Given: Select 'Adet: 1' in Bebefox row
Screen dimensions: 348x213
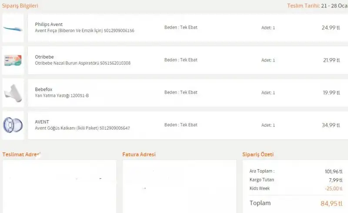Looking at the screenshot, I should coord(268,93).
